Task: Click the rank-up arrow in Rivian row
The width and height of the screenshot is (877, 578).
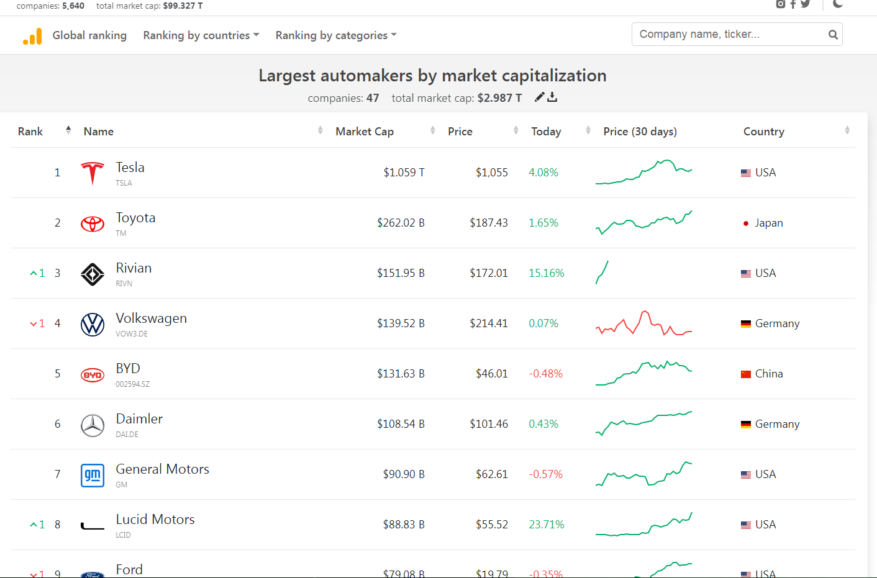Action: click(x=34, y=273)
